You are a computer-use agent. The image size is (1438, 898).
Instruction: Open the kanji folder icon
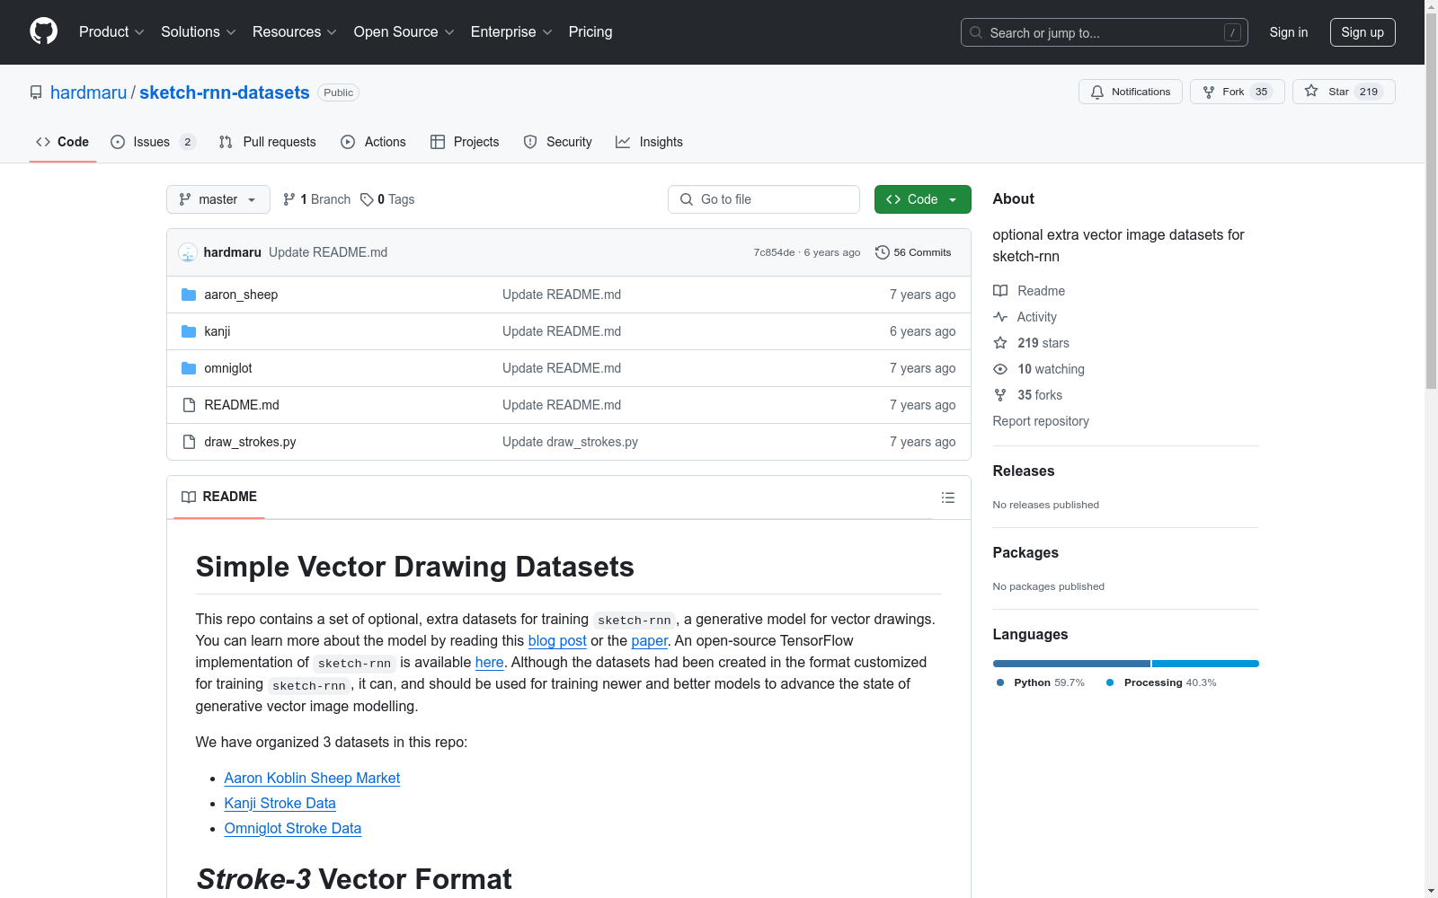[x=189, y=331]
